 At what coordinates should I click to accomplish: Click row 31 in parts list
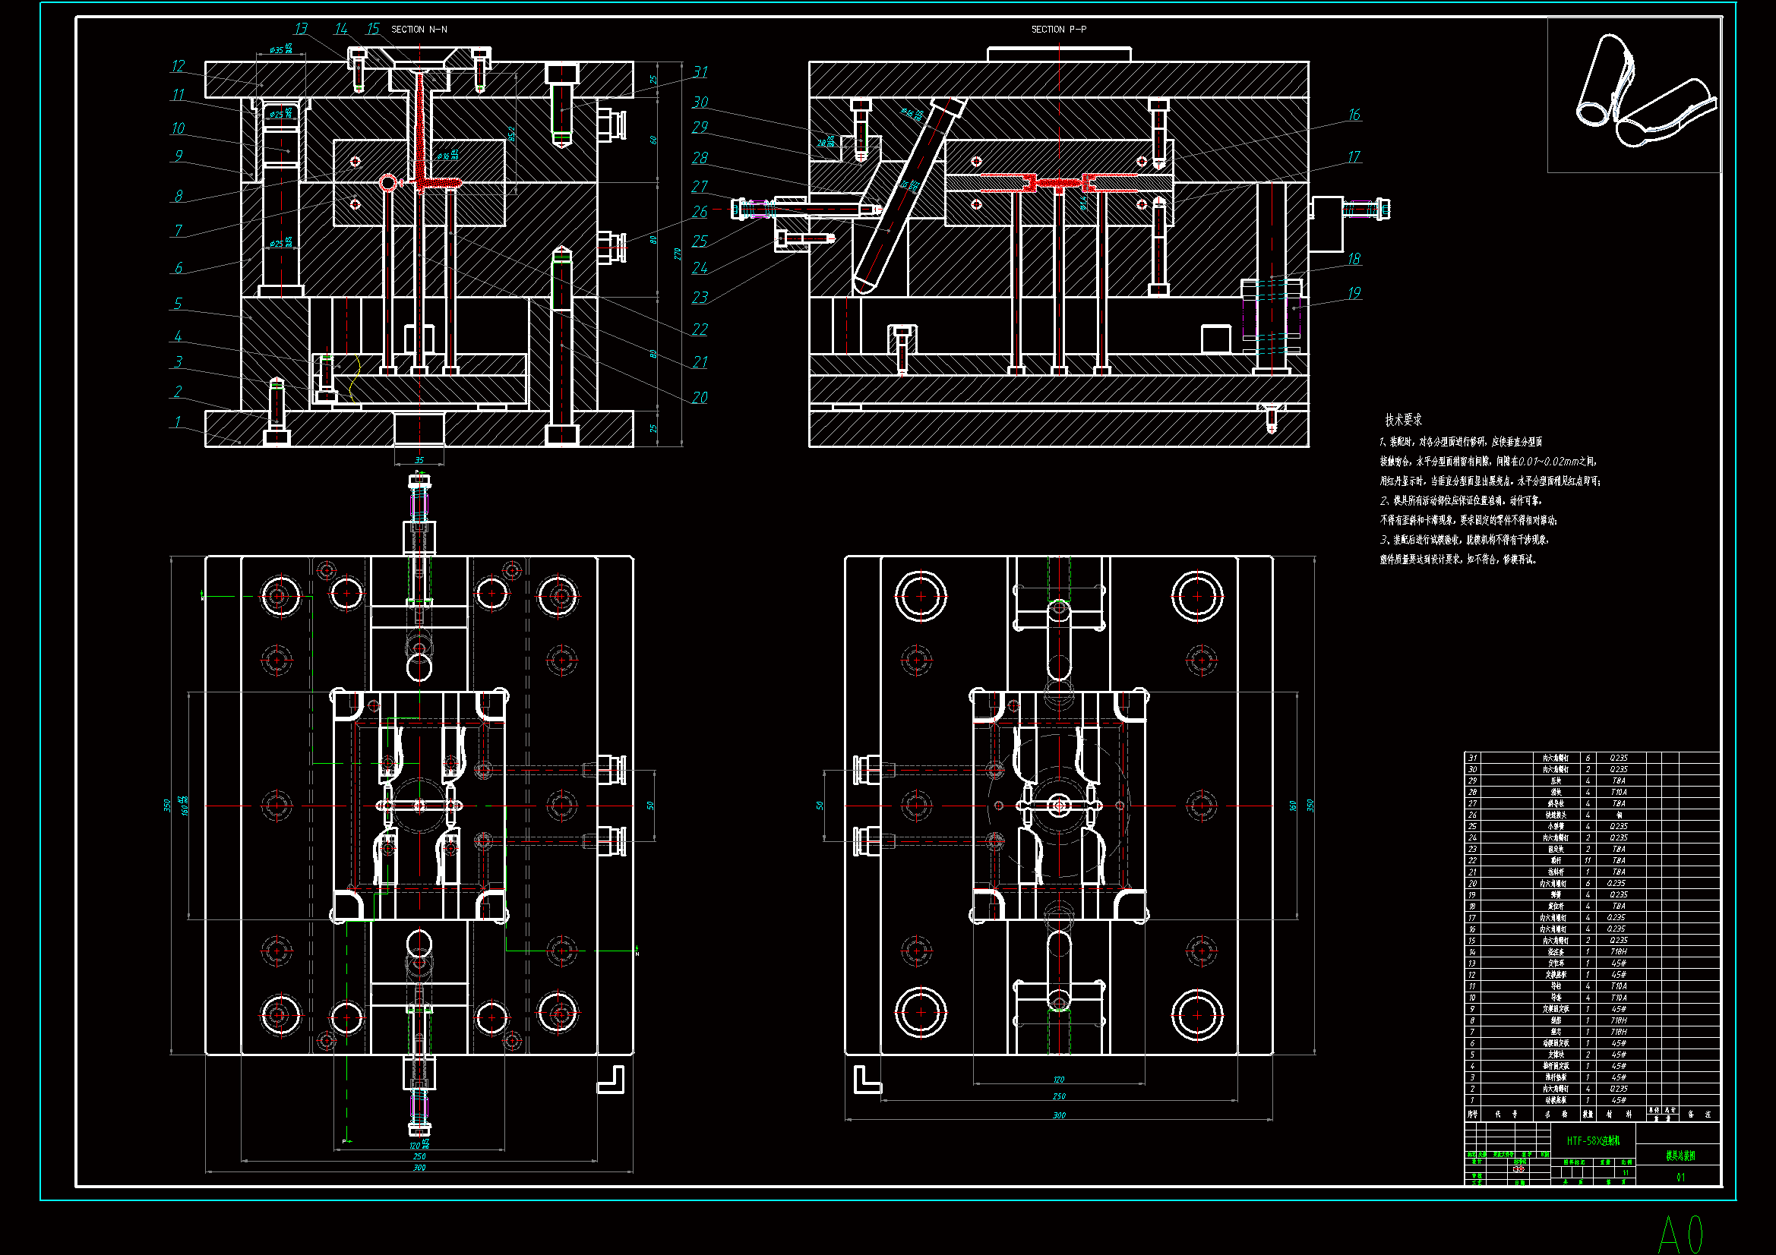1555,758
